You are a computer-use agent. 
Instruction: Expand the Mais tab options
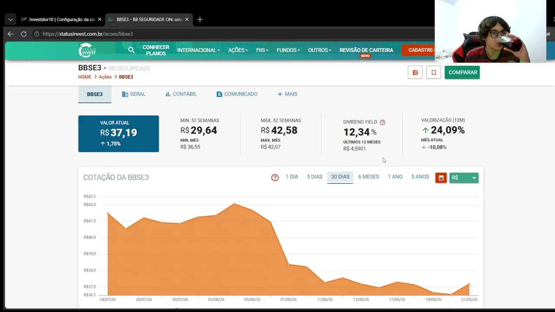tap(287, 94)
